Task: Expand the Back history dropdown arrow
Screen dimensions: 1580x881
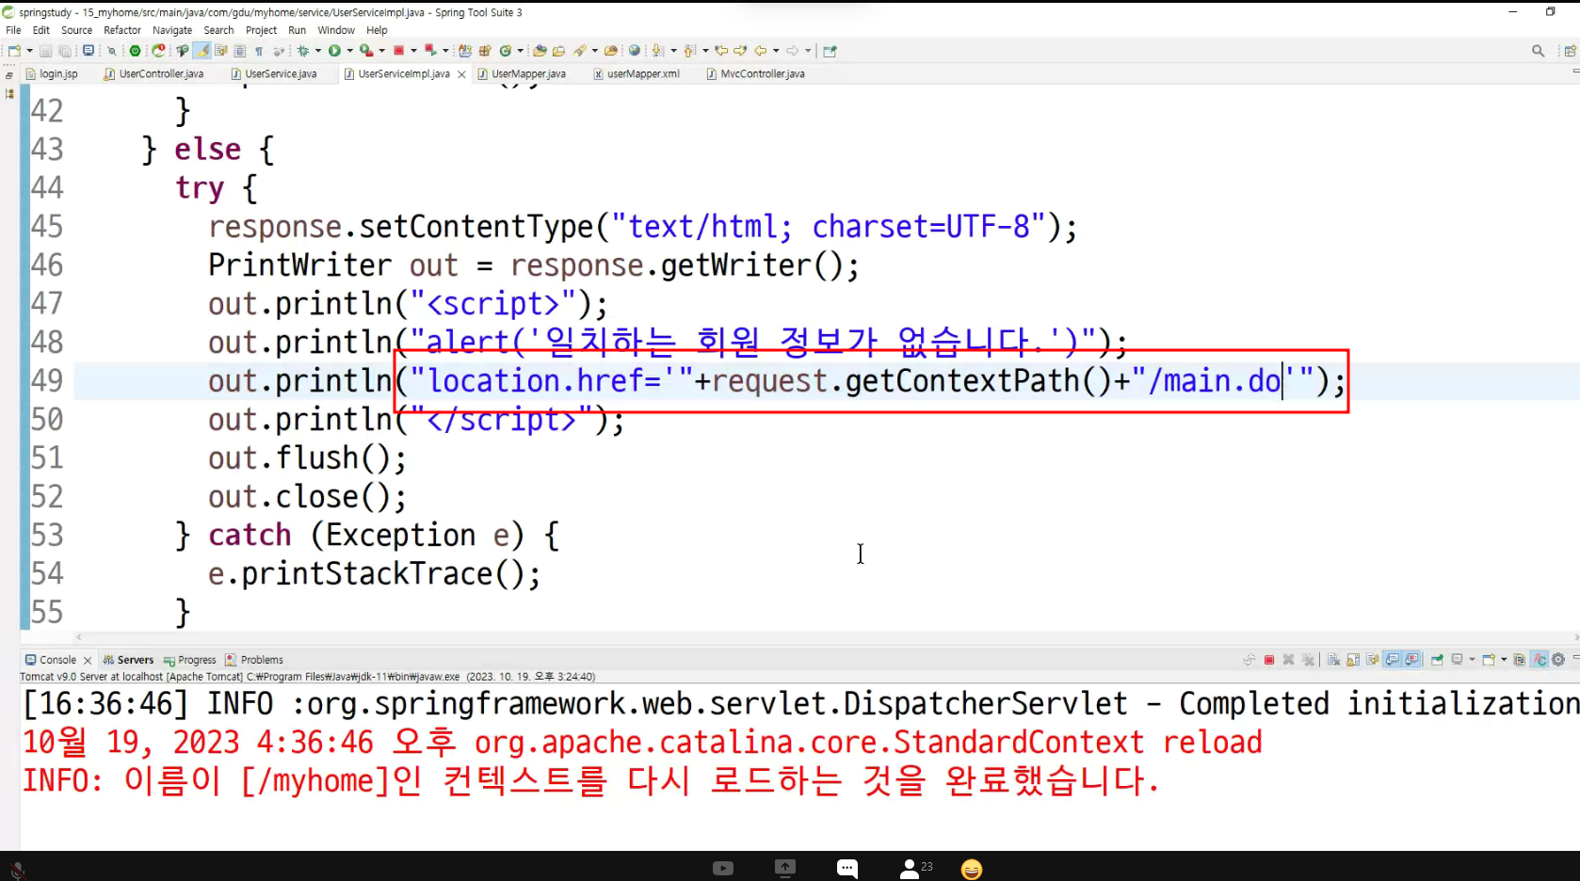Action: (775, 51)
